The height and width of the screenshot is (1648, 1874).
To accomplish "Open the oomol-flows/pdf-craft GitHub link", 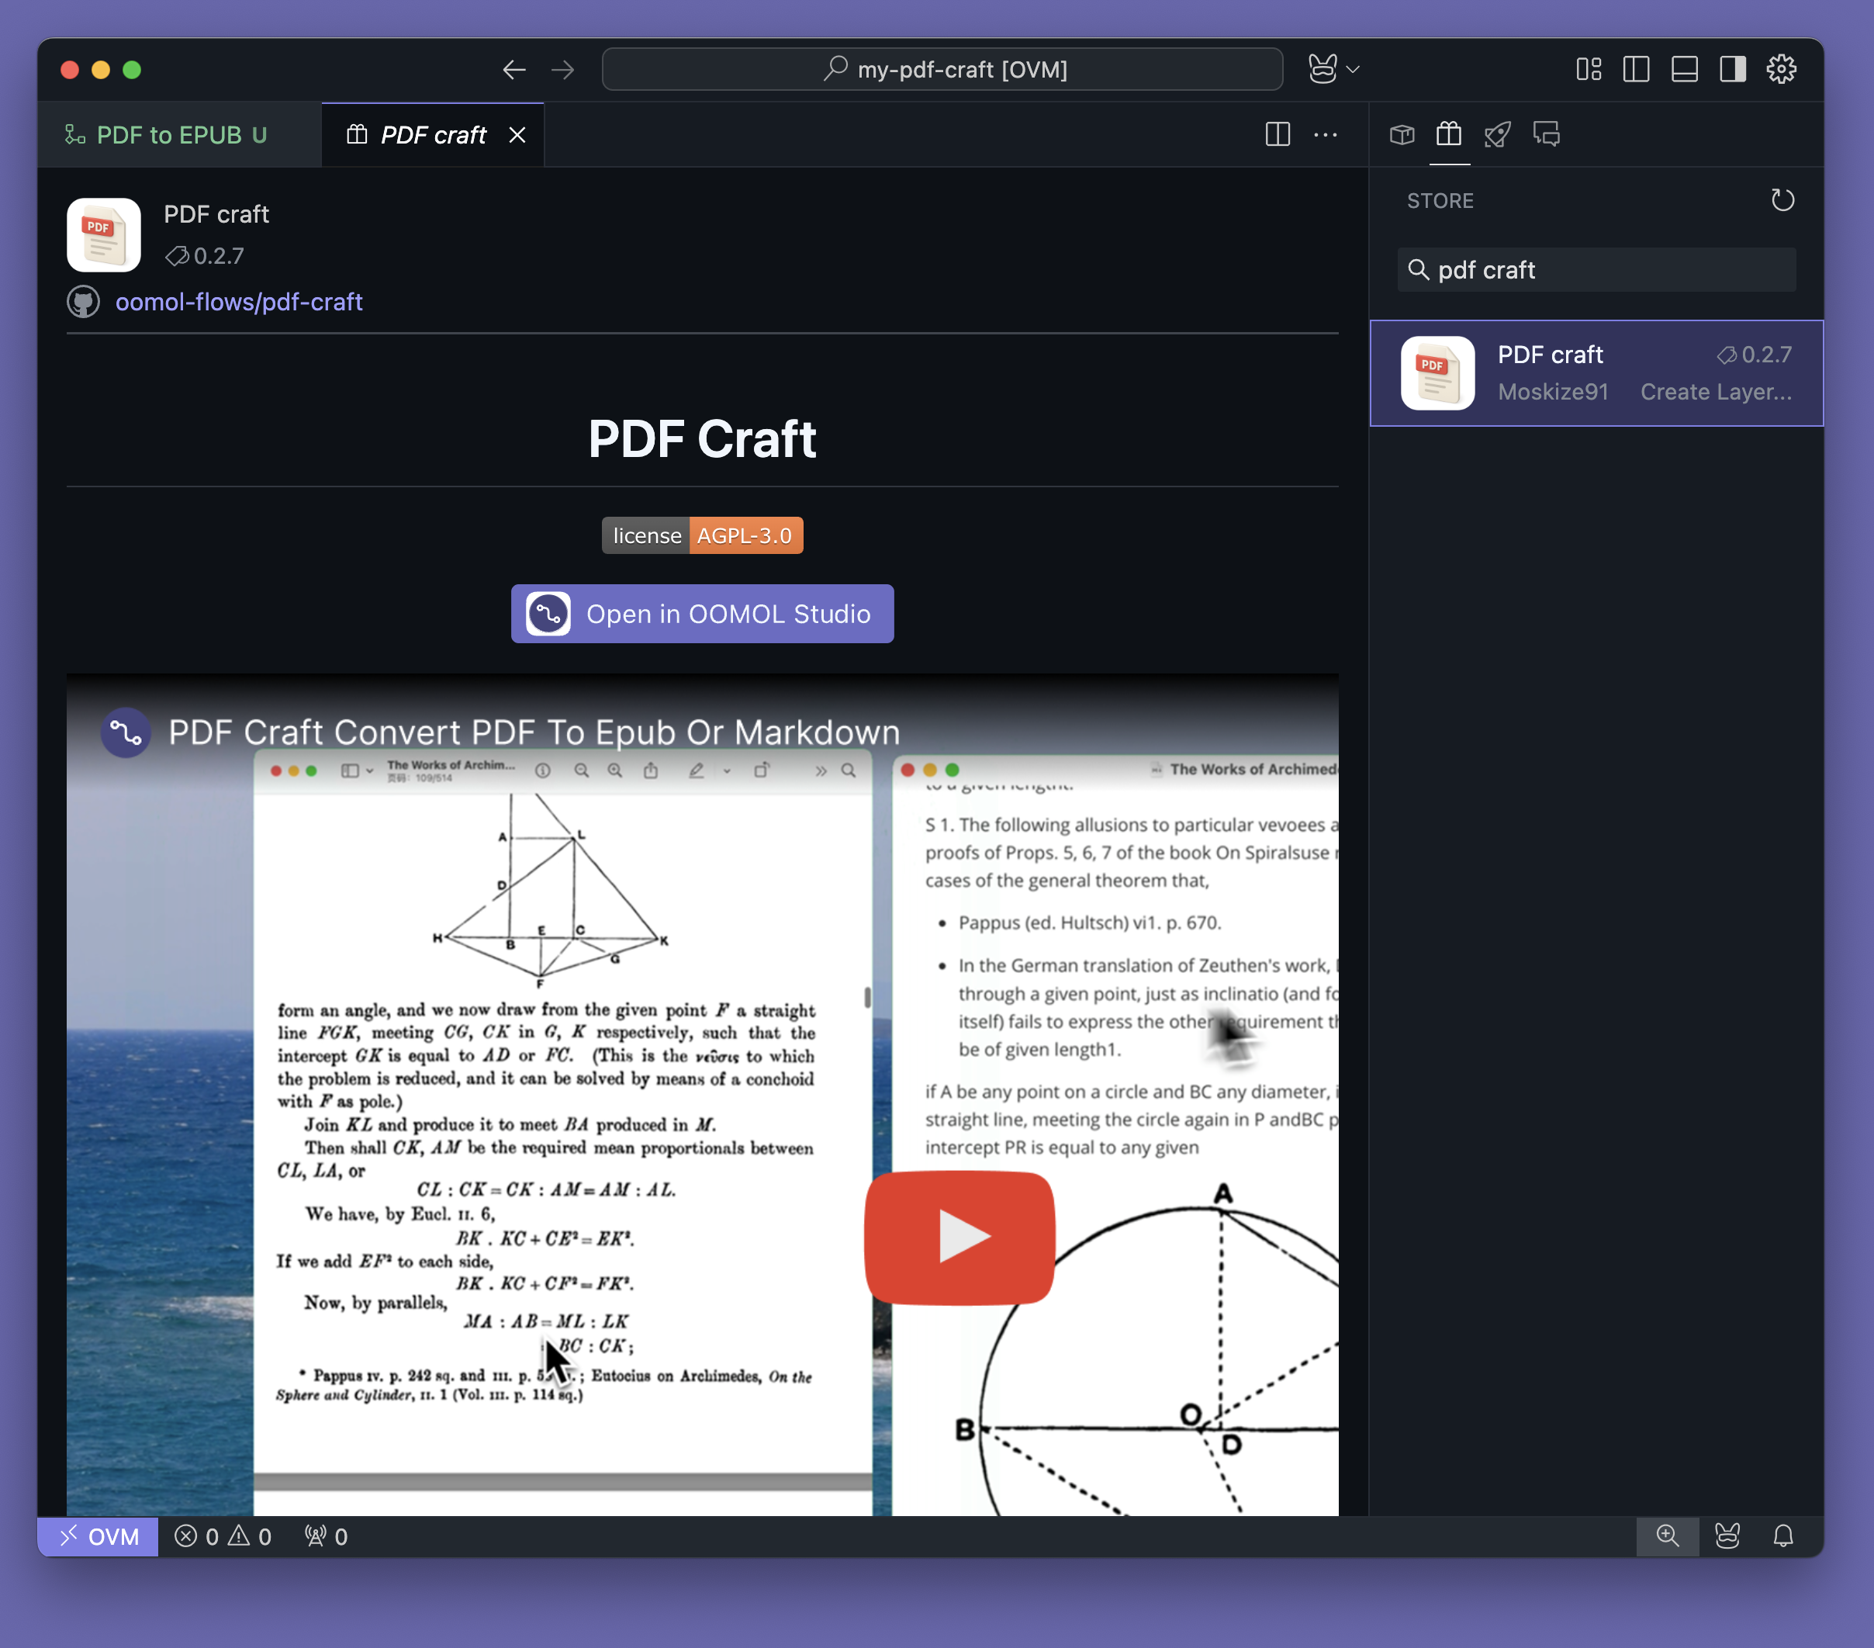I will click(x=238, y=302).
